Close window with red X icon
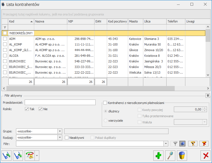Viewport: 212px width, 163px height. click(x=206, y=155)
